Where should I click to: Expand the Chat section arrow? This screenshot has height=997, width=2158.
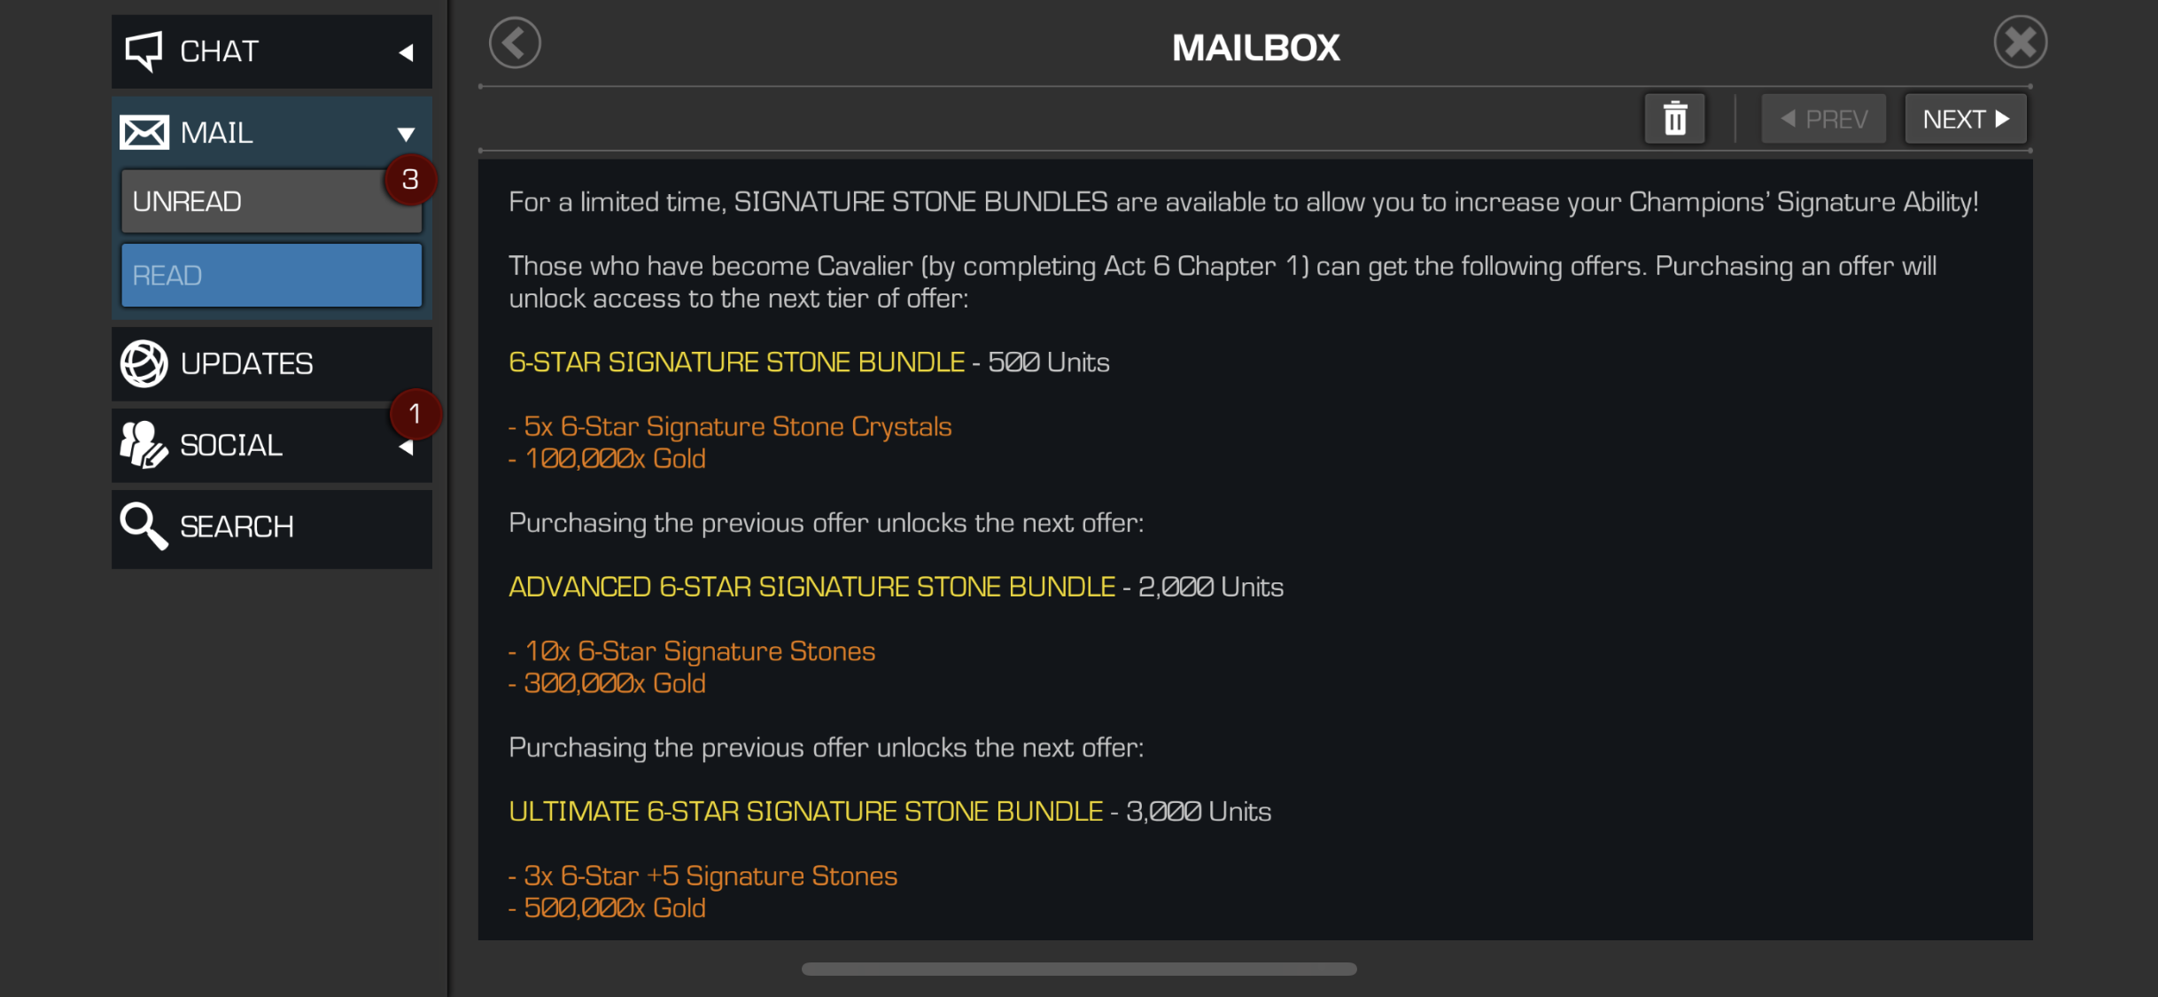coord(407,52)
